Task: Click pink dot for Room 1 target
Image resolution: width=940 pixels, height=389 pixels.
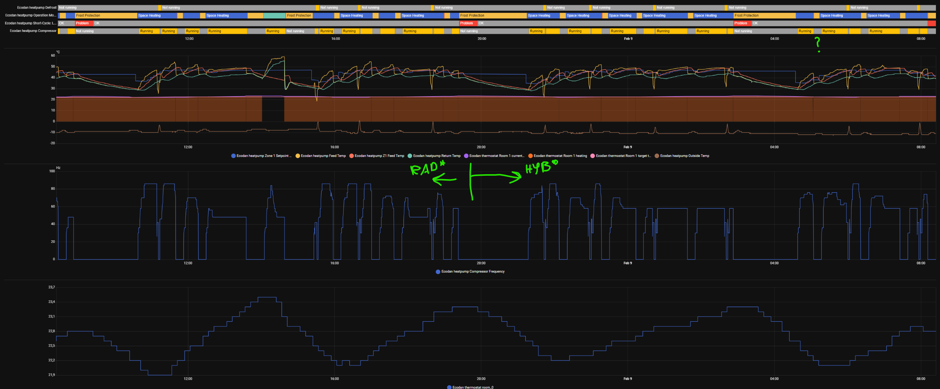Action: click(593, 156)
